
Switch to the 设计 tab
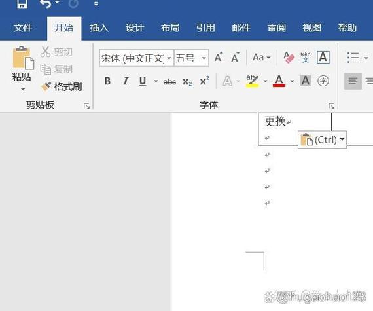(x=135, y=28)
